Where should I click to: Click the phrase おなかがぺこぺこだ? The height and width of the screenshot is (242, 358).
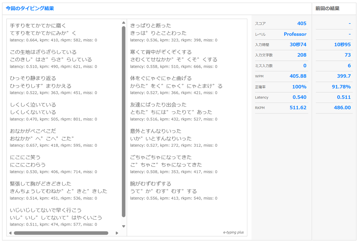33,131
